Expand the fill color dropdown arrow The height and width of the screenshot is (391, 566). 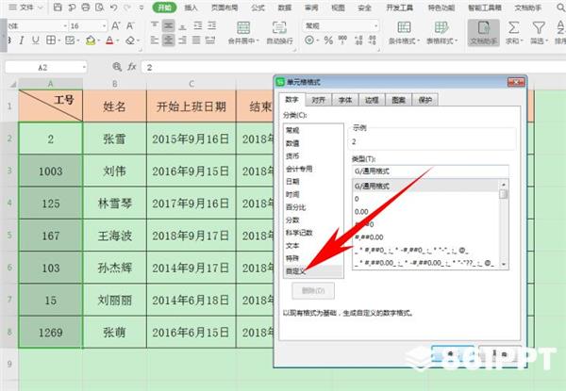point(98,41)
